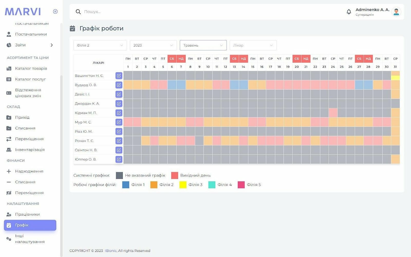Click the Філія 3 yellow legend swatch
Viewport: 411px width, 257px height.
(x=183, y=185)
